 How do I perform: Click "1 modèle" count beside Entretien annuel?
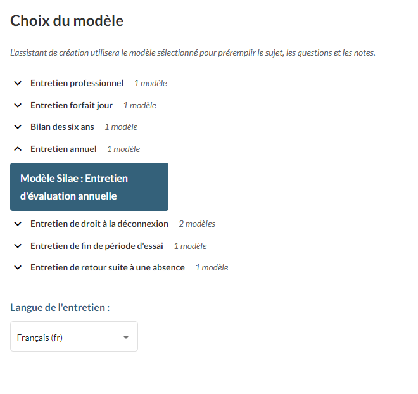(x=123, y=149)
